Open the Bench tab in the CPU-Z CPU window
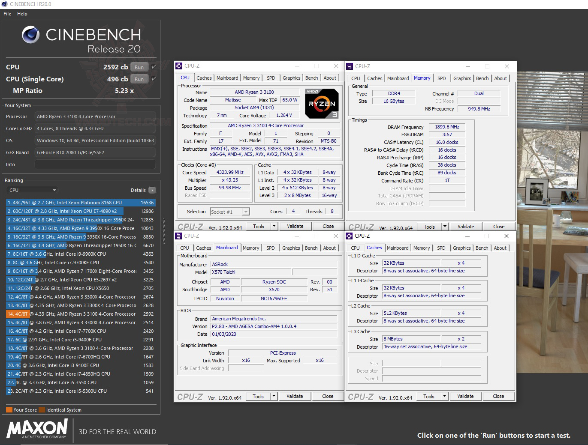 (x=312, y=78)
